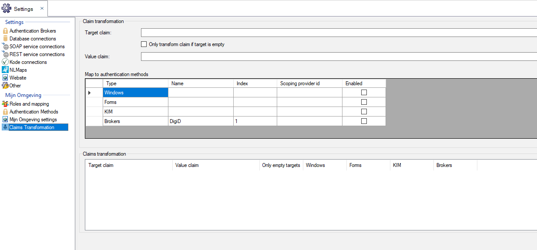This screenshot has height=250, width=537.
Task: Click the DigiD name cell
Action: click(201, 121)
